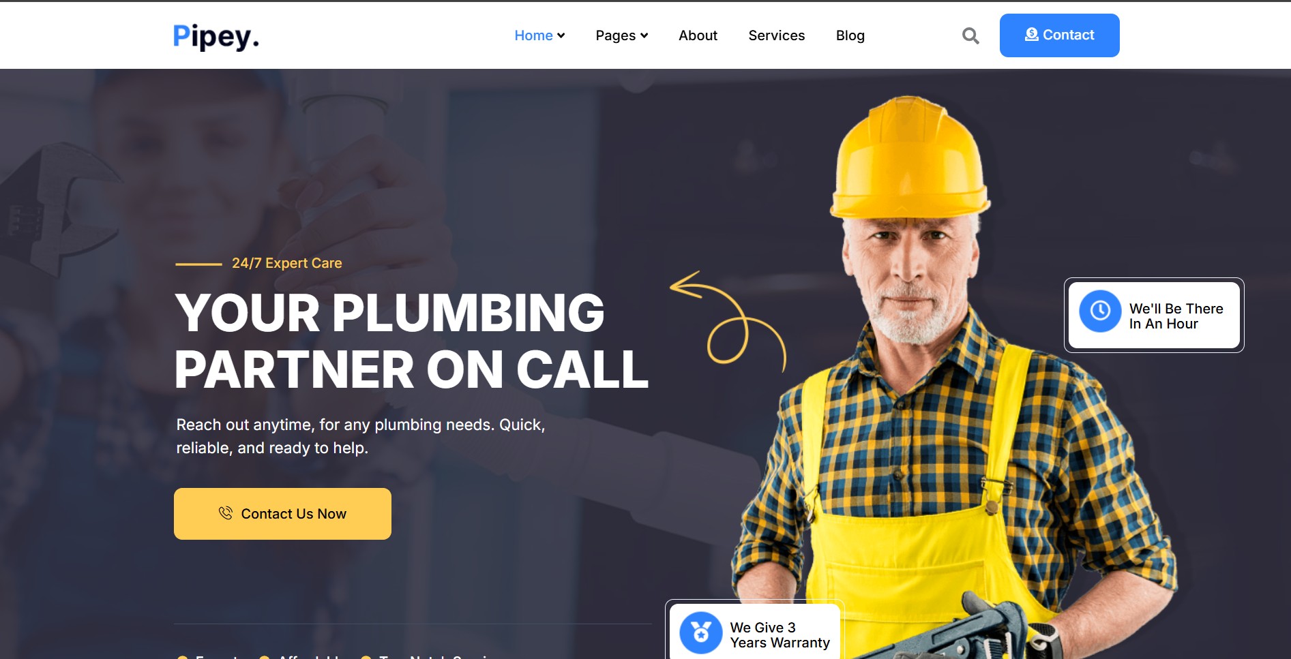Expand the Home dropdown chevron
The image size is (1291, 659).
(561, 35)
